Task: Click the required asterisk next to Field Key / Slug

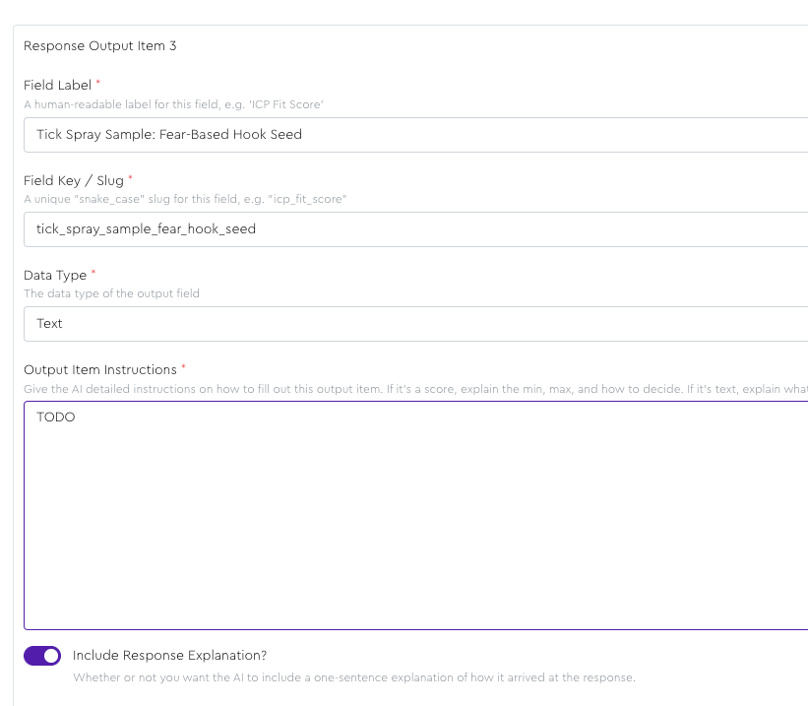Action: (x=131, y=179)
